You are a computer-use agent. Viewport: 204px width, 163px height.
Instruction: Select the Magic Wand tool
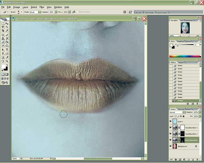pyautogui.click(x=7, y=27)
